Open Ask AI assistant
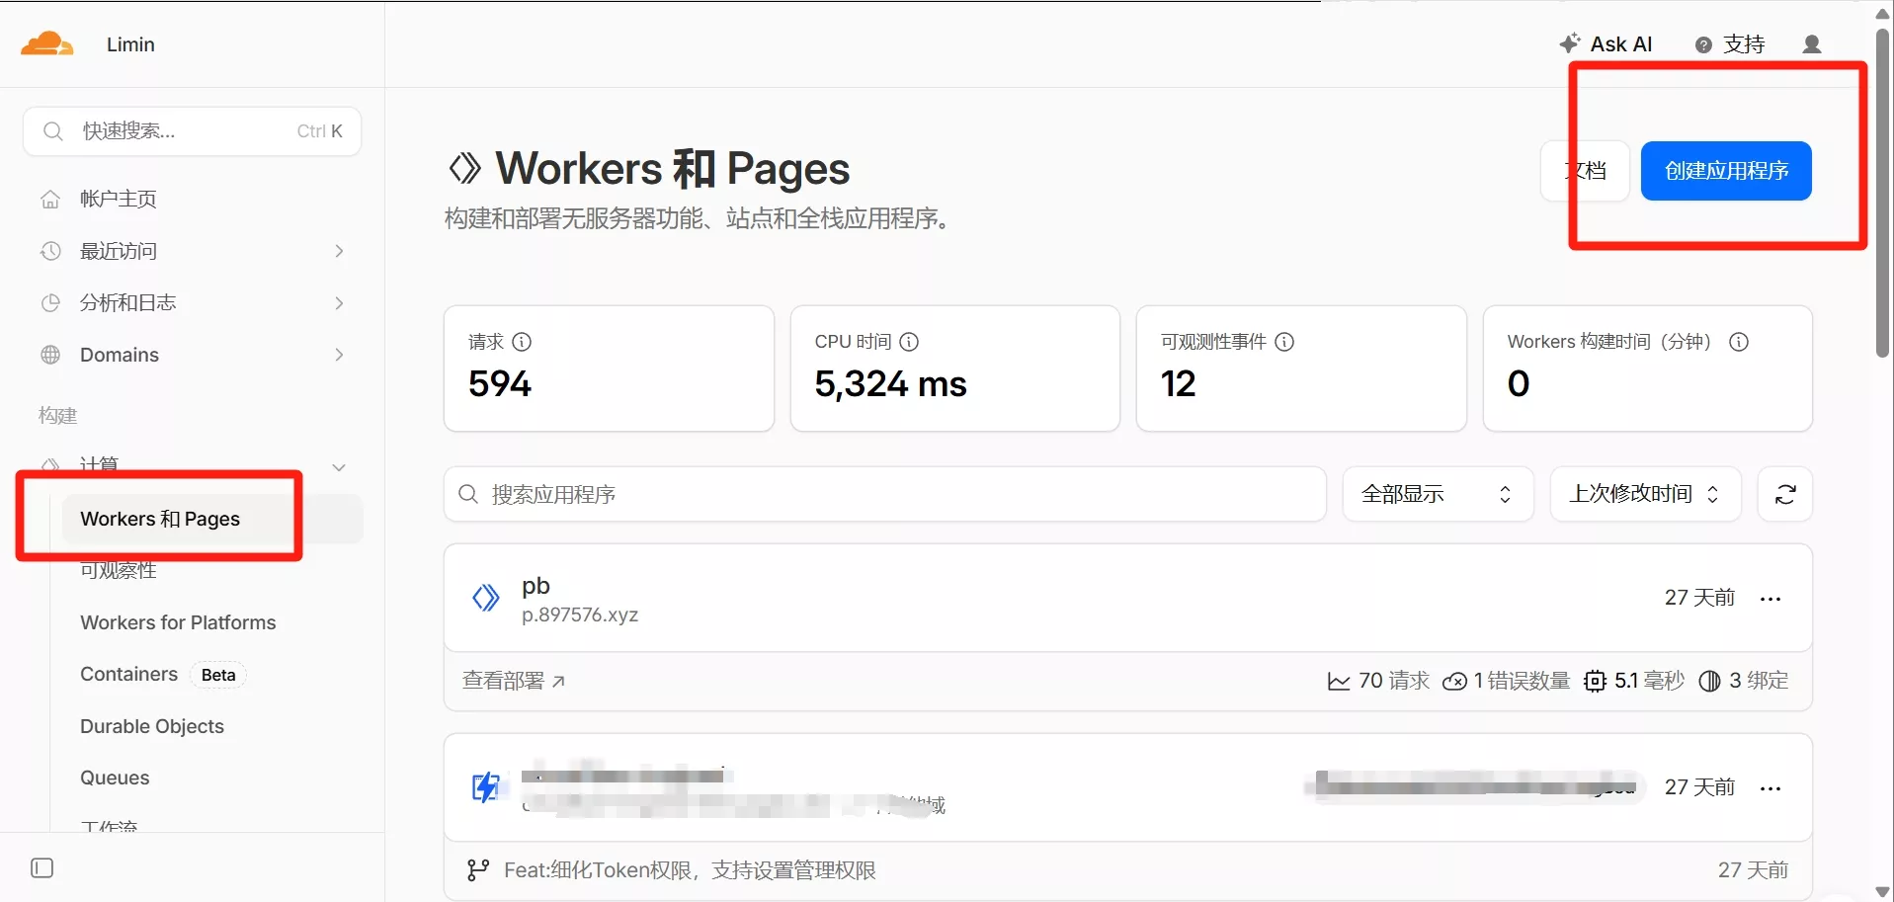This screenshot has width=1894, height=902. tap(1606, 44)
